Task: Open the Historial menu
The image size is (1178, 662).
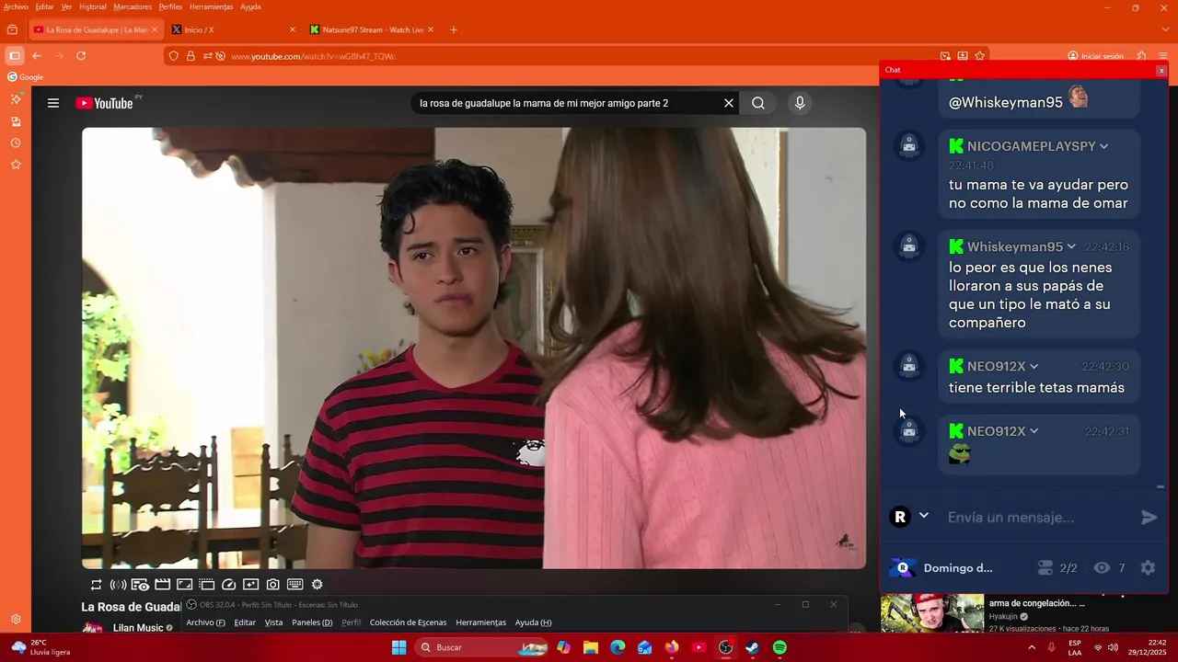Action: coord(92,6)
